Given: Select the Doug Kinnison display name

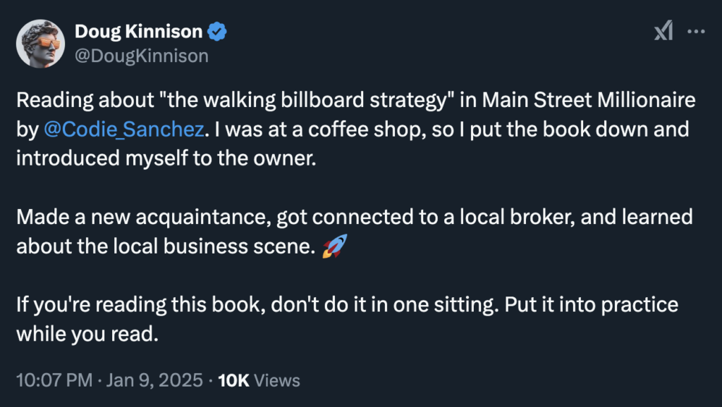Looking at the screenshot, I should click(138, 30).
